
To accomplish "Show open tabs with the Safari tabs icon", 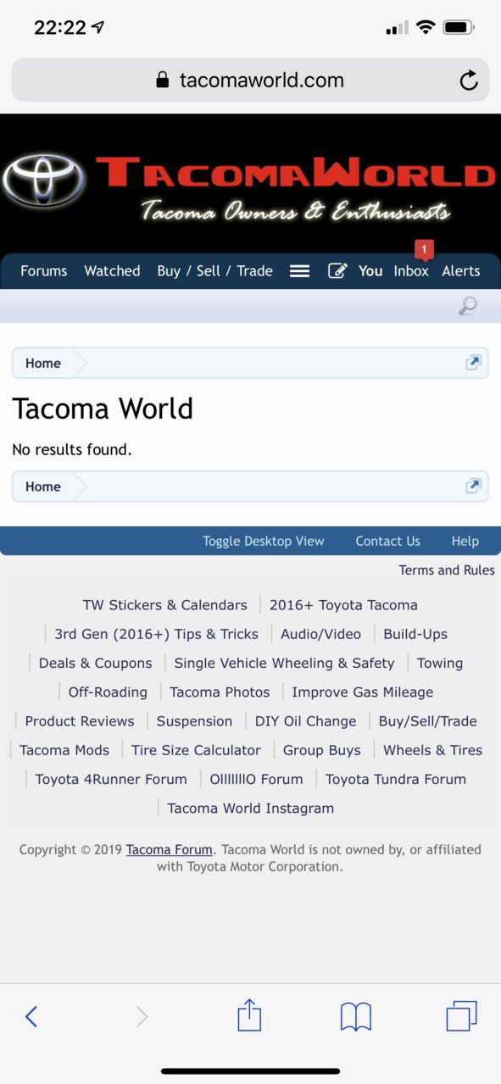I will click(x=461, y=1016).
